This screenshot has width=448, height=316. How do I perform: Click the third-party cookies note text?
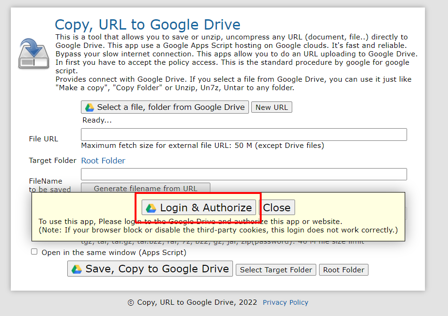pyautogui.click(x=218, y=230)
